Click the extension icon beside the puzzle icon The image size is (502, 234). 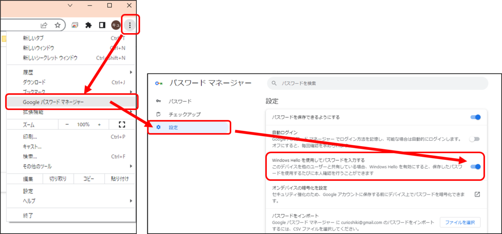pos(75,26)
